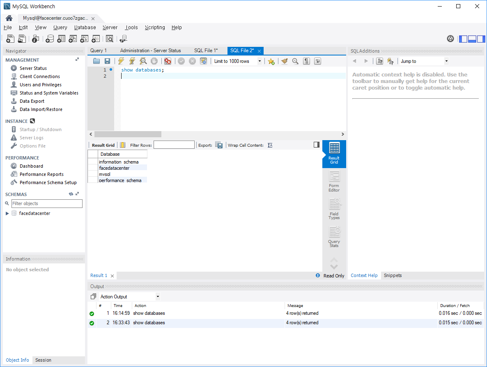Run EXPLAIN on statement under cursor
The image size is (487, 367).
coord(143,61)
